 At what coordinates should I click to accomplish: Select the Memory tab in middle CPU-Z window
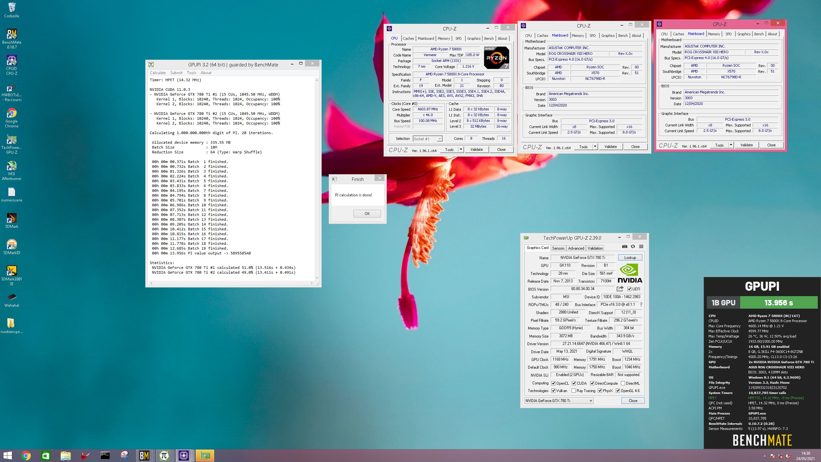578,36
